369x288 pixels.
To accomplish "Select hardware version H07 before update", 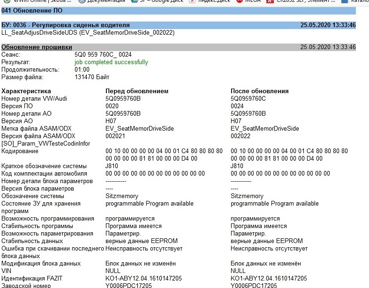I will [111, 121].
